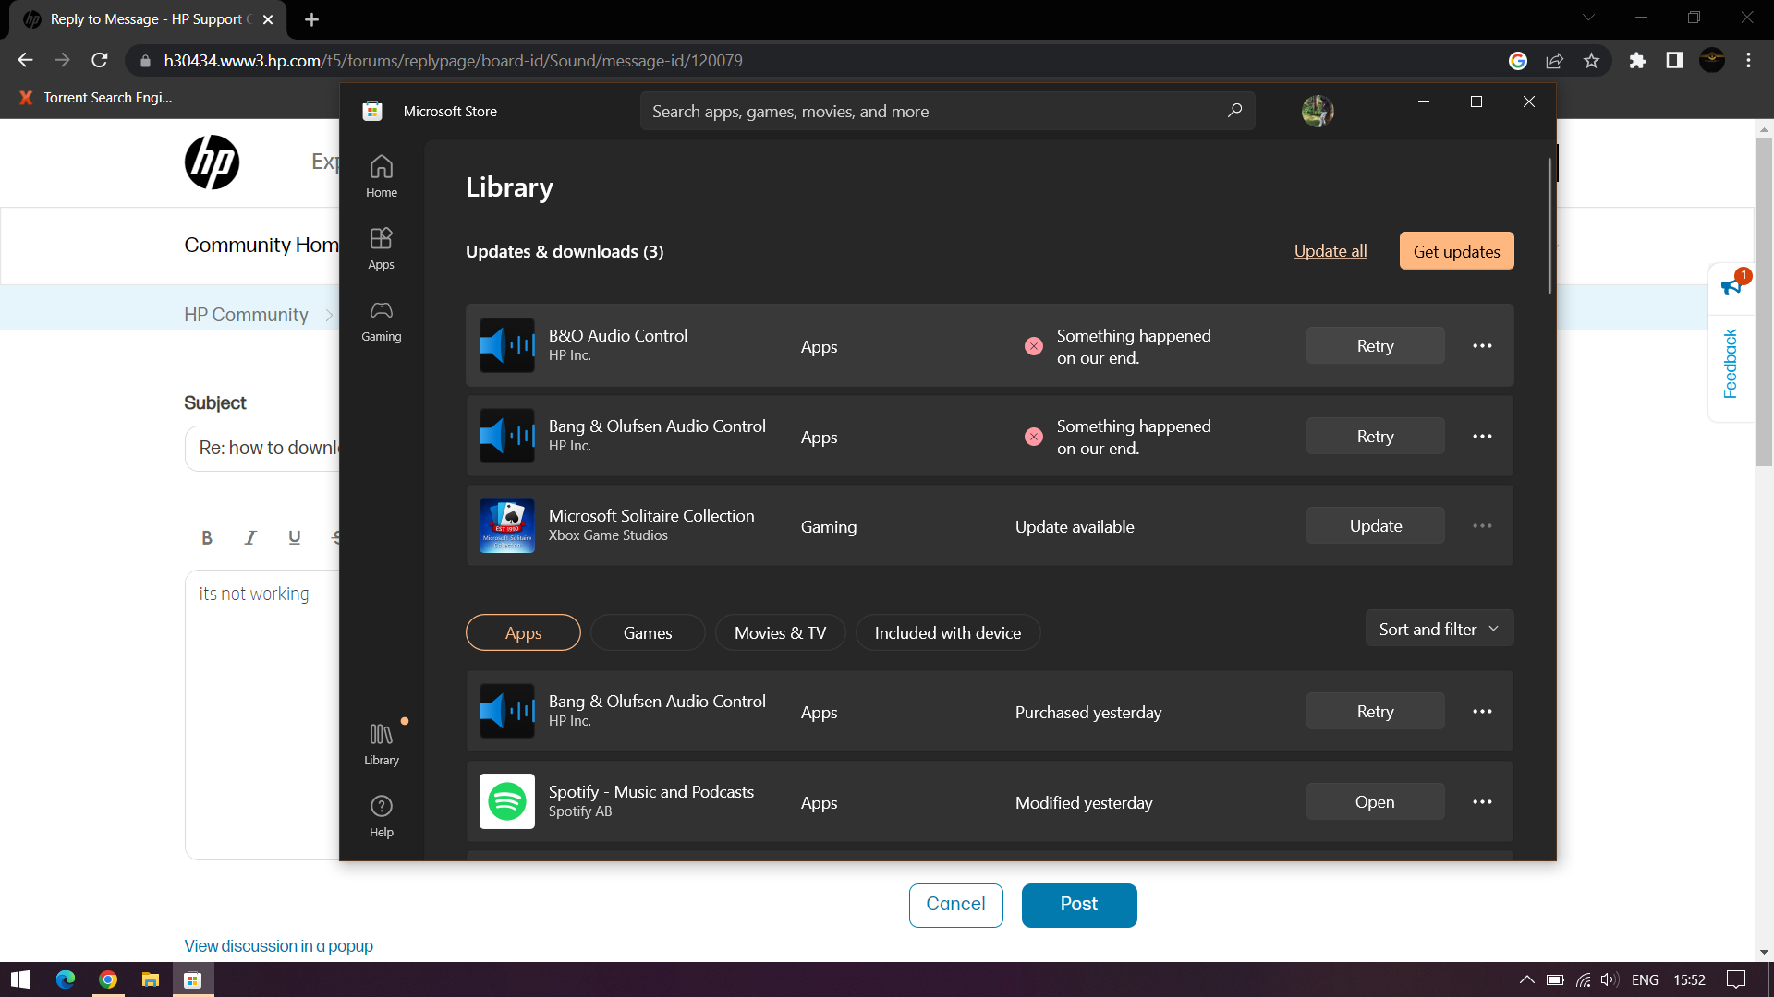Retry installing Bang & Olufsen Audio Control
Screen dimensions: 1774x997
1374,436
